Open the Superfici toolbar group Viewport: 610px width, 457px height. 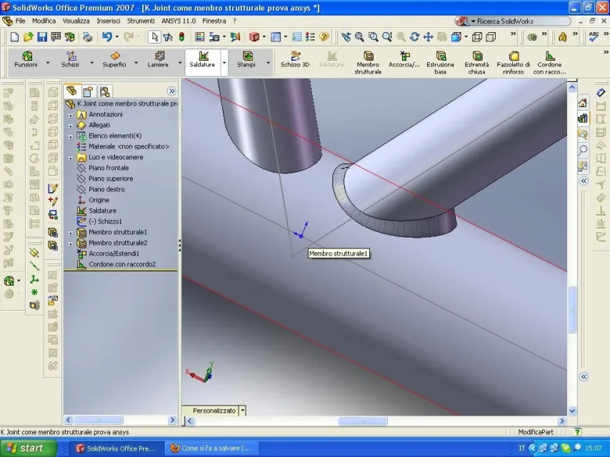pyautogui.click(x=114, y=59)
